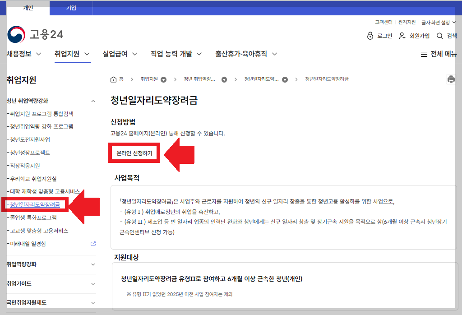The height and width of the screenshot is (315, 462).
Task: Click the 로그인 link
Action: [x=385, y=36]
